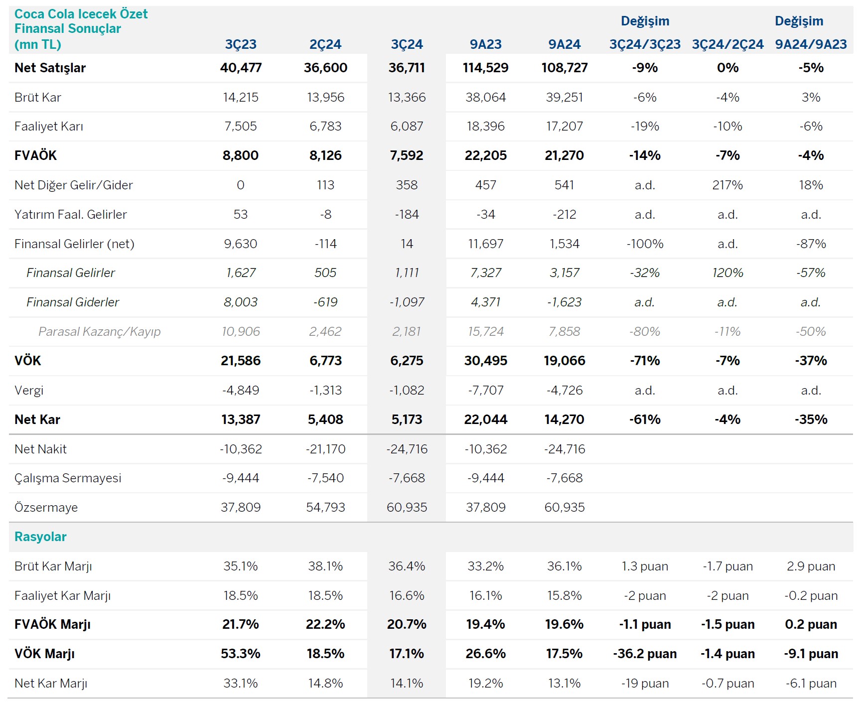Select the Net Kar 9A24 value 14,270
The image size is (861, 704).
coord(564,420)
